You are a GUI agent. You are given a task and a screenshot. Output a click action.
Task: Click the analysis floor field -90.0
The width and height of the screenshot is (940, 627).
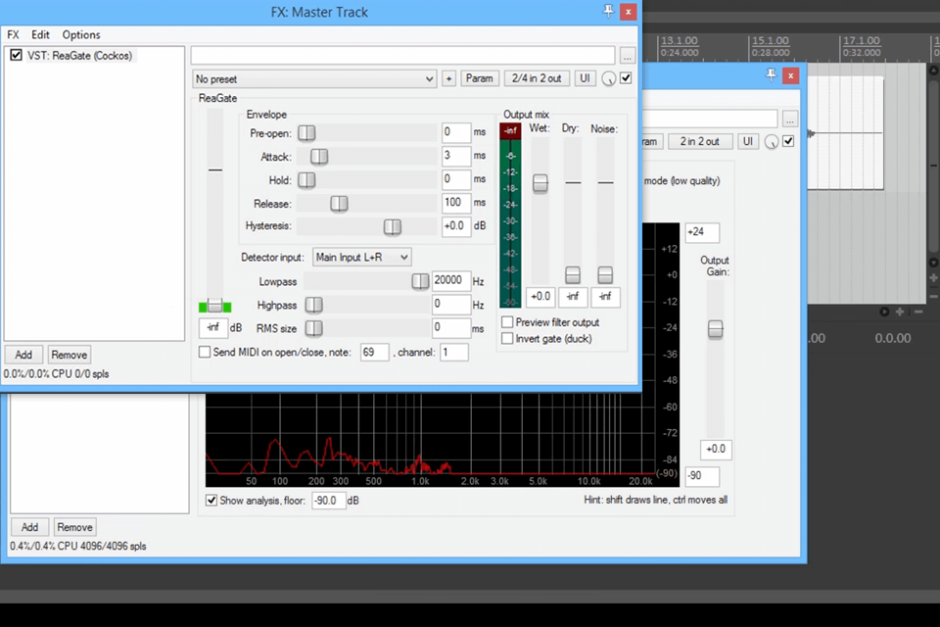[329, 501]
